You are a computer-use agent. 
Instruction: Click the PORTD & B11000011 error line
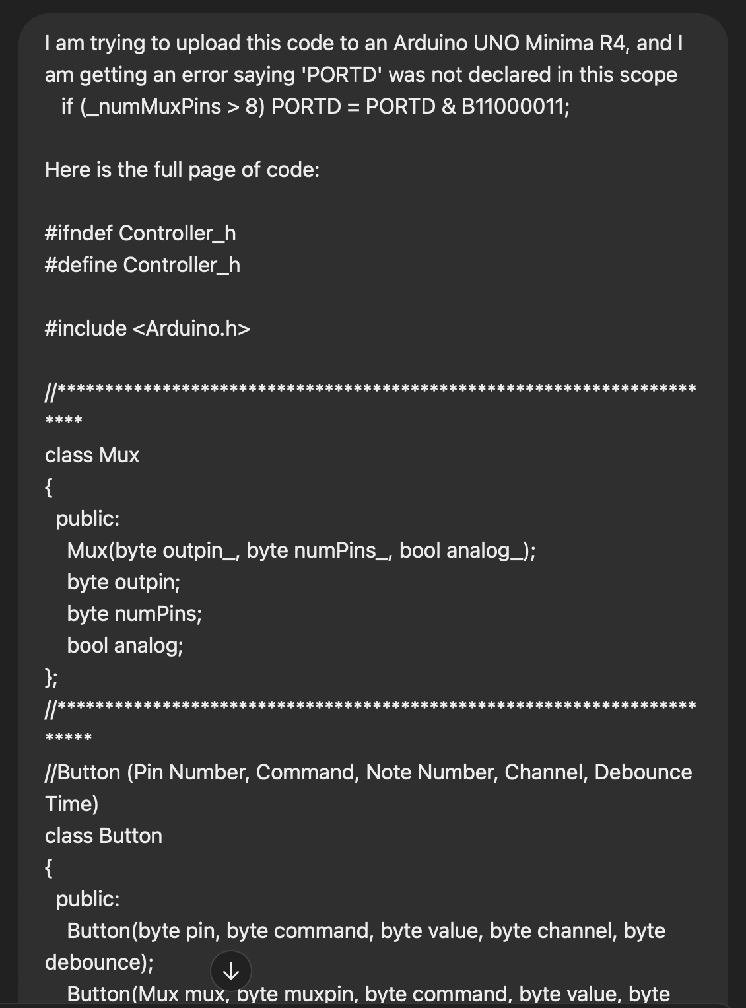[x=316, y=106]
